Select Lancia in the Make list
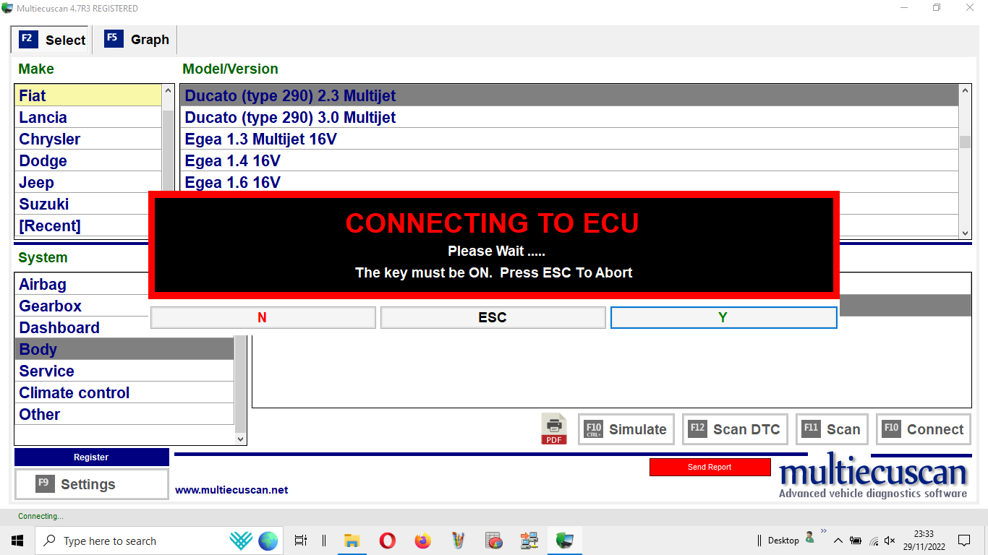Screen dimensions: 988x555 88,117
